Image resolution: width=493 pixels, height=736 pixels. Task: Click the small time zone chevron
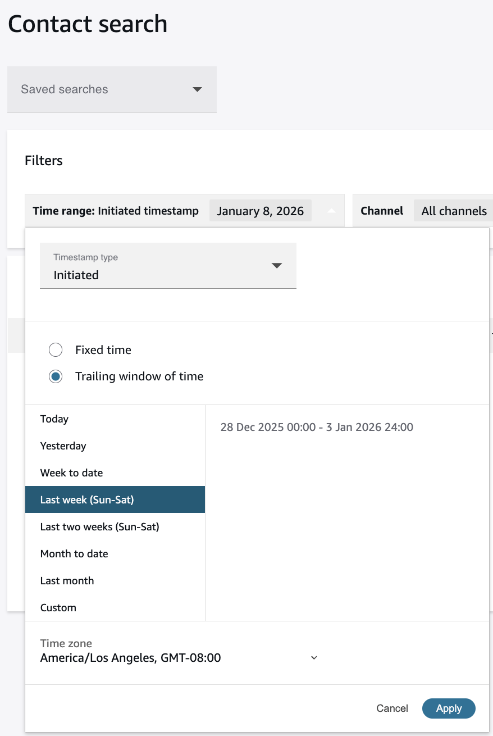click(314, 658)
